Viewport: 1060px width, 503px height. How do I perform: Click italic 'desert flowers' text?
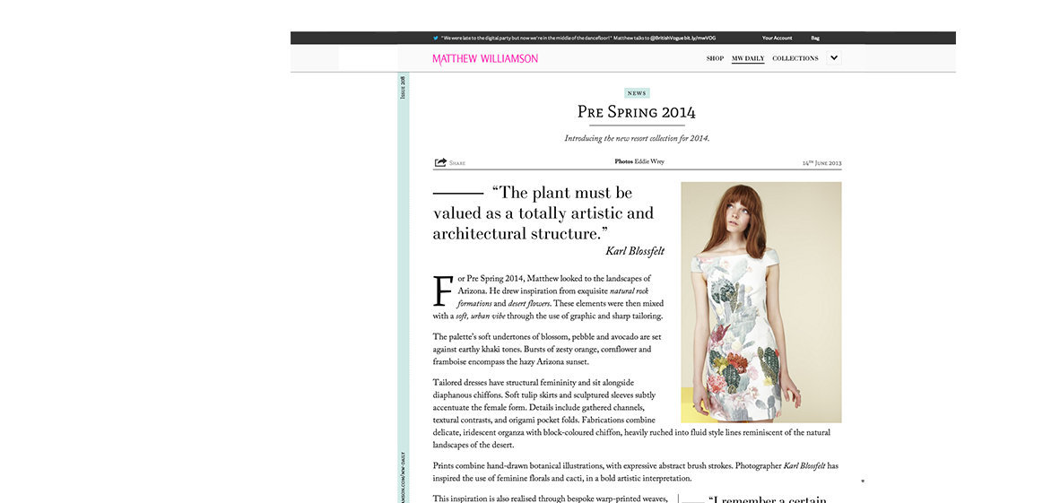click(529, 304)
